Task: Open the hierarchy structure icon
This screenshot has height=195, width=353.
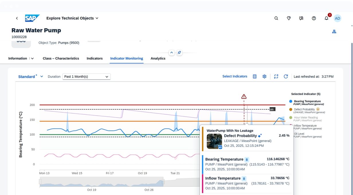Action: click(334, 32)
